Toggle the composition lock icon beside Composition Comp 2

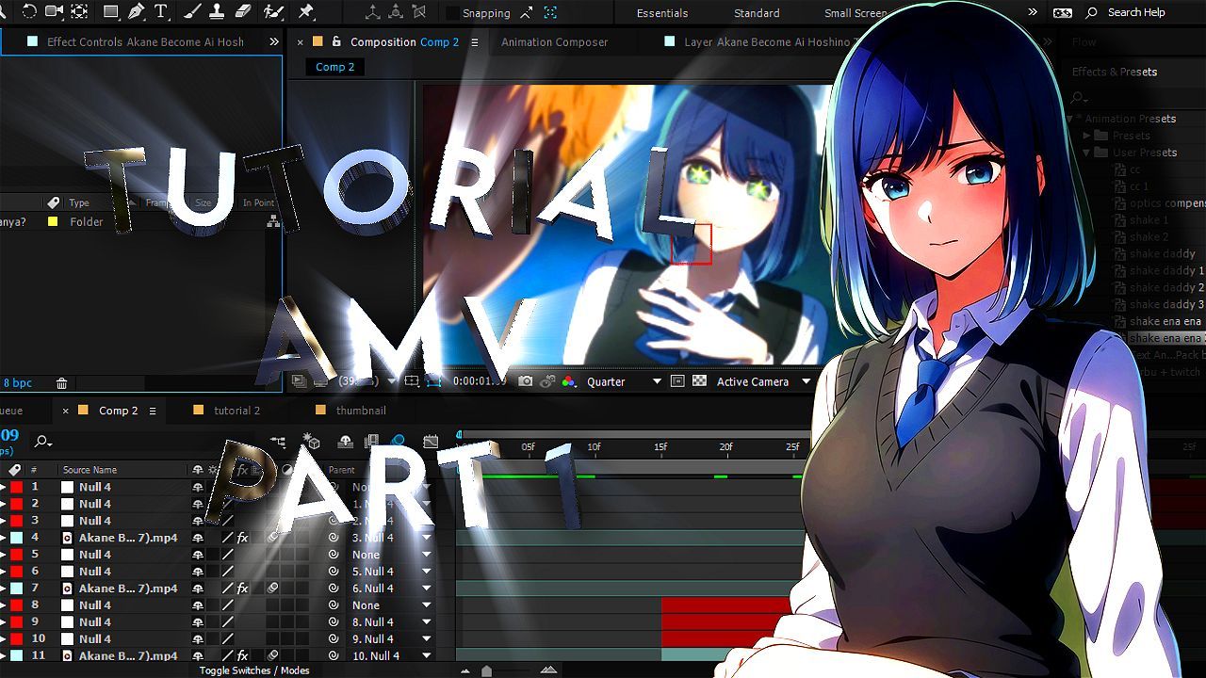336,42
